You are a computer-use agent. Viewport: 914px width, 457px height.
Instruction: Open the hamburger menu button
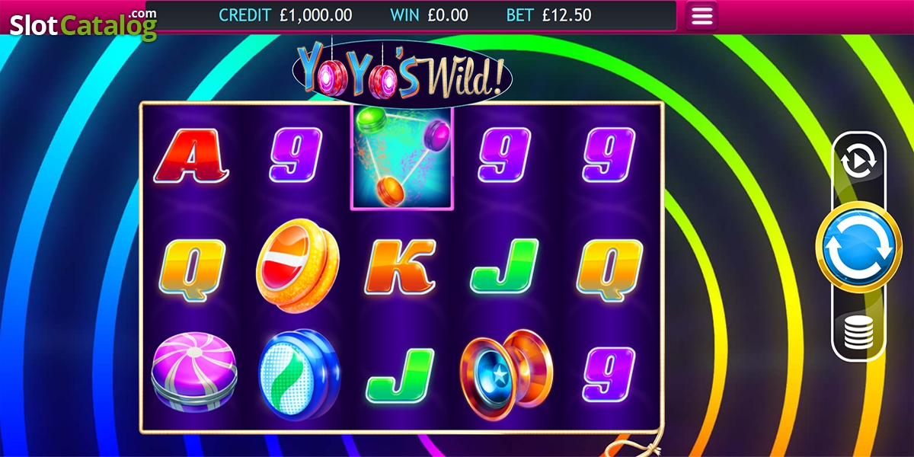click(701, 15)
